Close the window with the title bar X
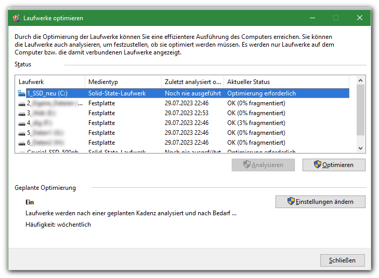 pyautogui.click(x=360, y=18)
